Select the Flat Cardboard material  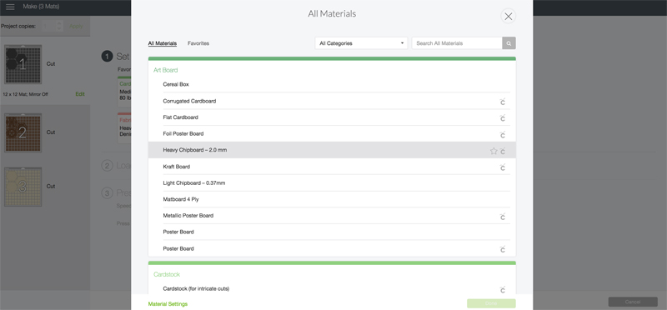tap(332, 117)
